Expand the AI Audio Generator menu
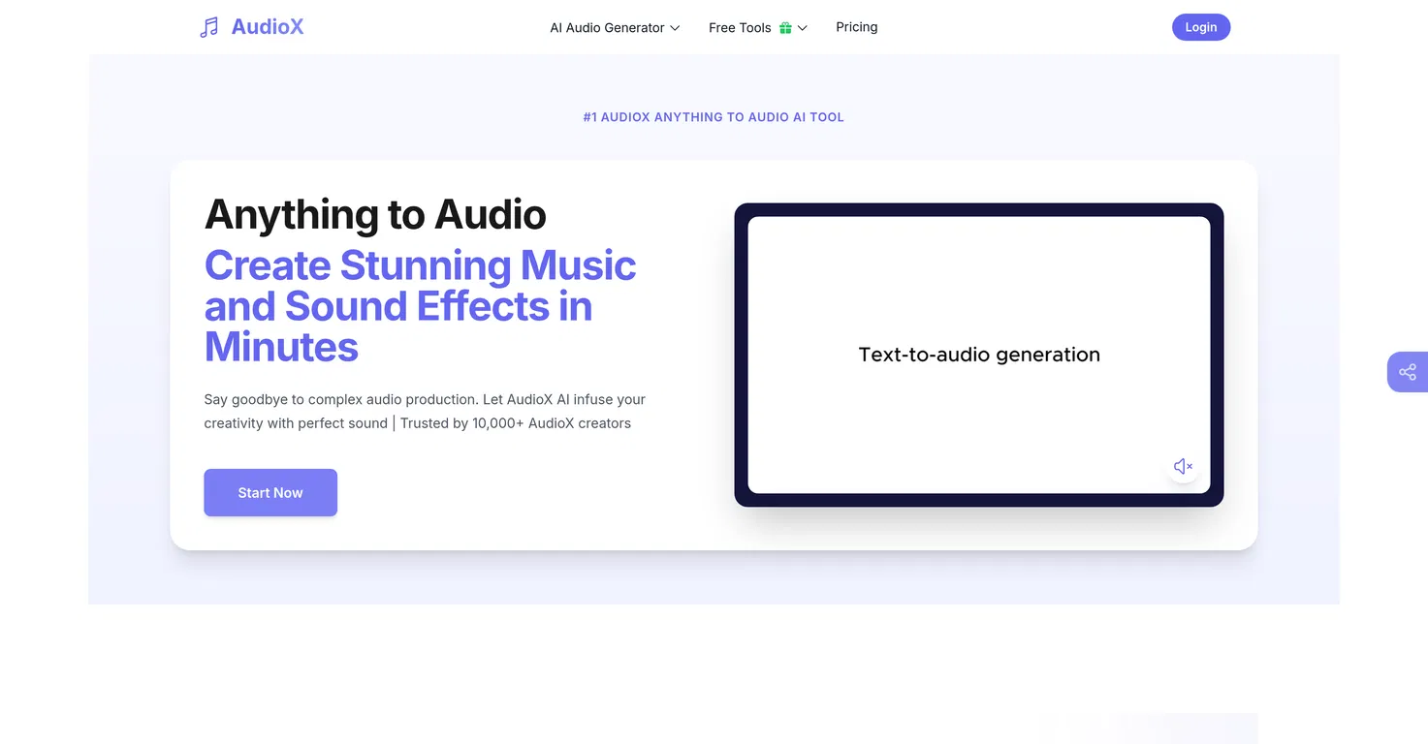 615,28
